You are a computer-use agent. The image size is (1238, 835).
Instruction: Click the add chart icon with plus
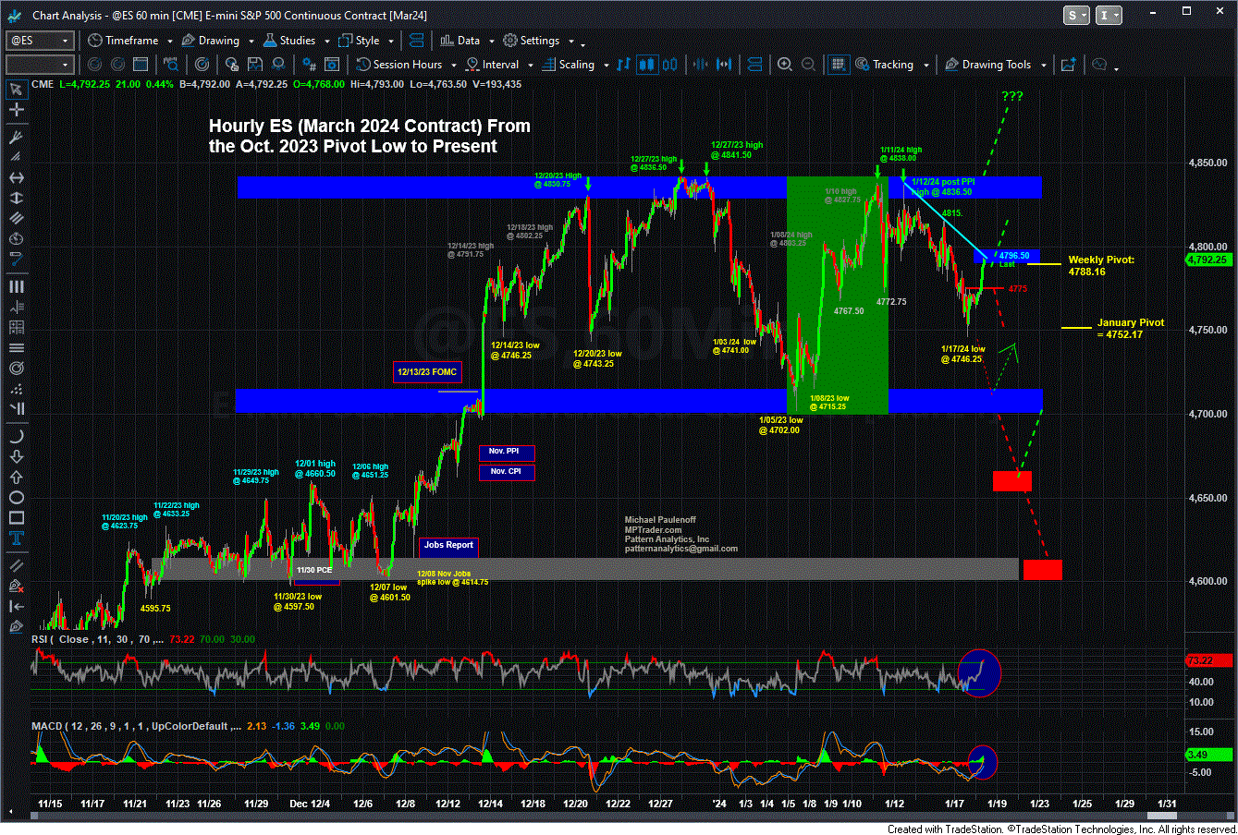(x=1069, y=65)
